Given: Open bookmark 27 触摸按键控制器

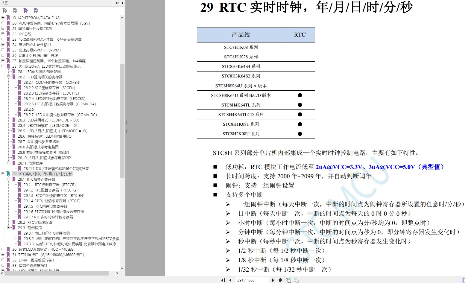Looking at the screenshot, I should [x=49, y=61].
